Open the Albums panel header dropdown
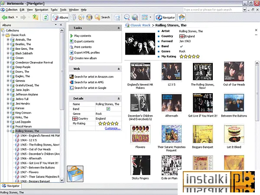The width and height of the screenshot is (260, 195). point(56,25)
